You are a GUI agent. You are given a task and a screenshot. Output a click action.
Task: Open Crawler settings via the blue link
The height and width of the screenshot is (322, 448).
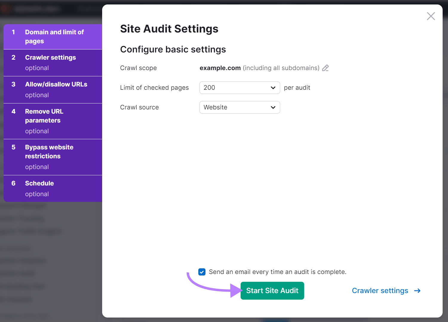pos(380,290)
